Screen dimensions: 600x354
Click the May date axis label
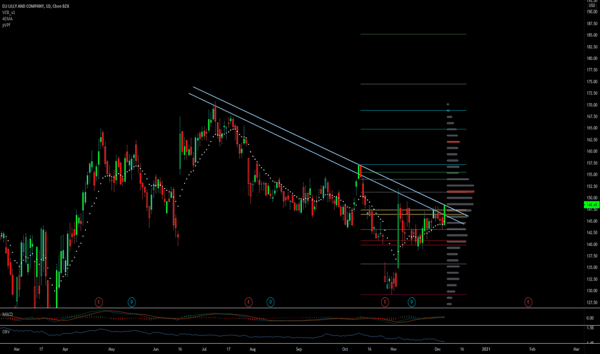[111, 349]
